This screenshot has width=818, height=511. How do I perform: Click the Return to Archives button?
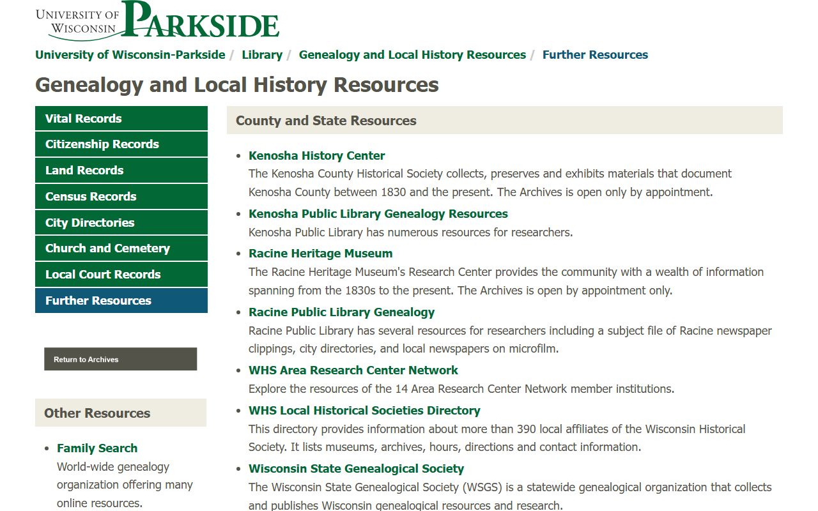coord(121,359)
